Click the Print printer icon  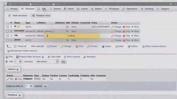click(x=7, y=57)
